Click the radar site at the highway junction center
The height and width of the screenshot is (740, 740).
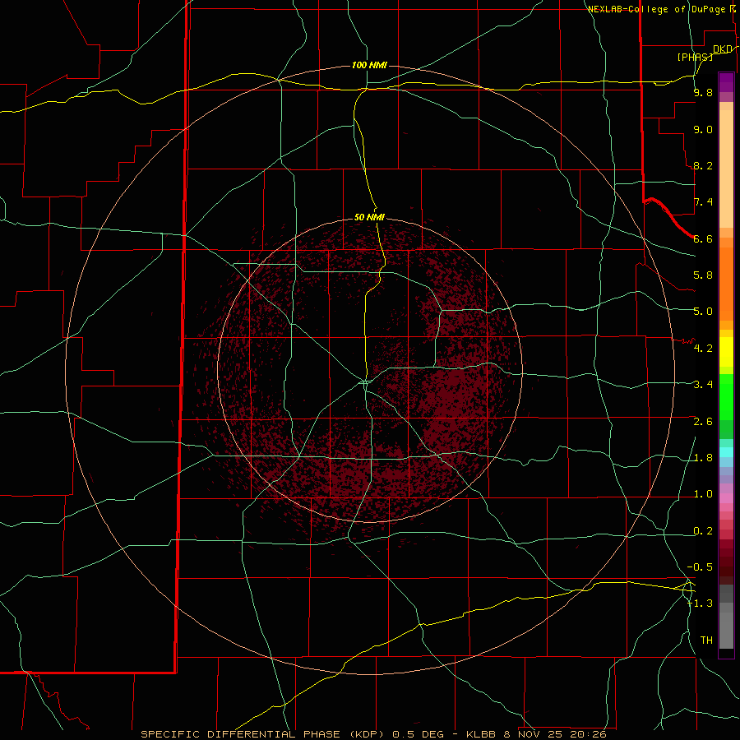pyautogui.click(x=366, y=381)
